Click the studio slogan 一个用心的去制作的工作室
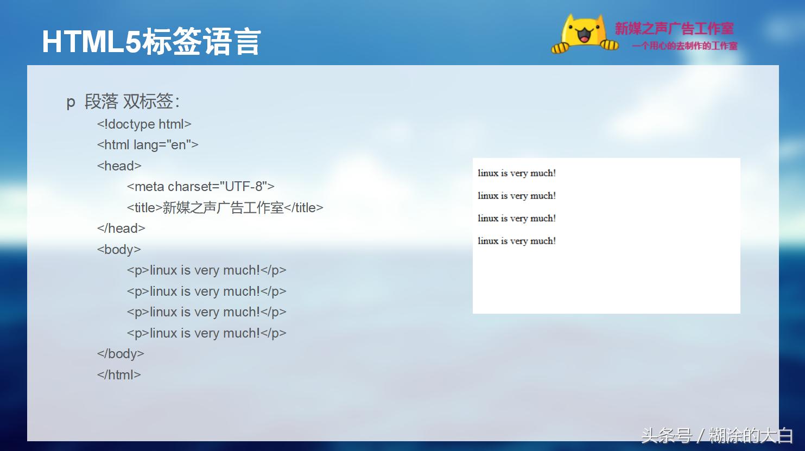 [685, 47]
